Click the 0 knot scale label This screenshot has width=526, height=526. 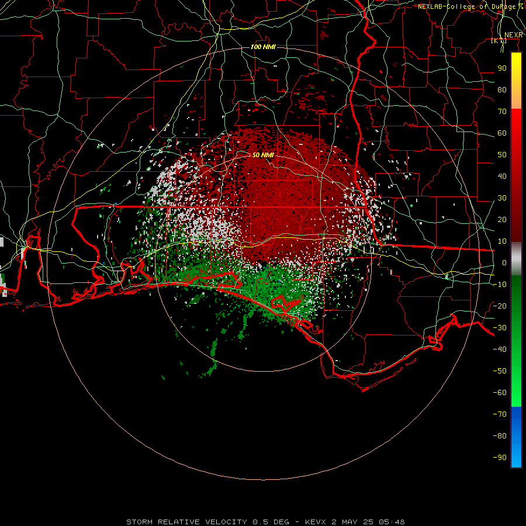pos(504,262)
